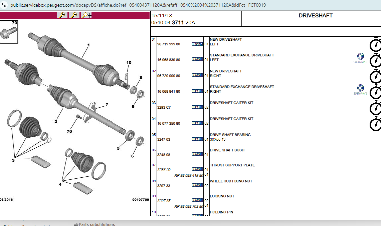Select part number 96 719 999 80

[169, 44]
